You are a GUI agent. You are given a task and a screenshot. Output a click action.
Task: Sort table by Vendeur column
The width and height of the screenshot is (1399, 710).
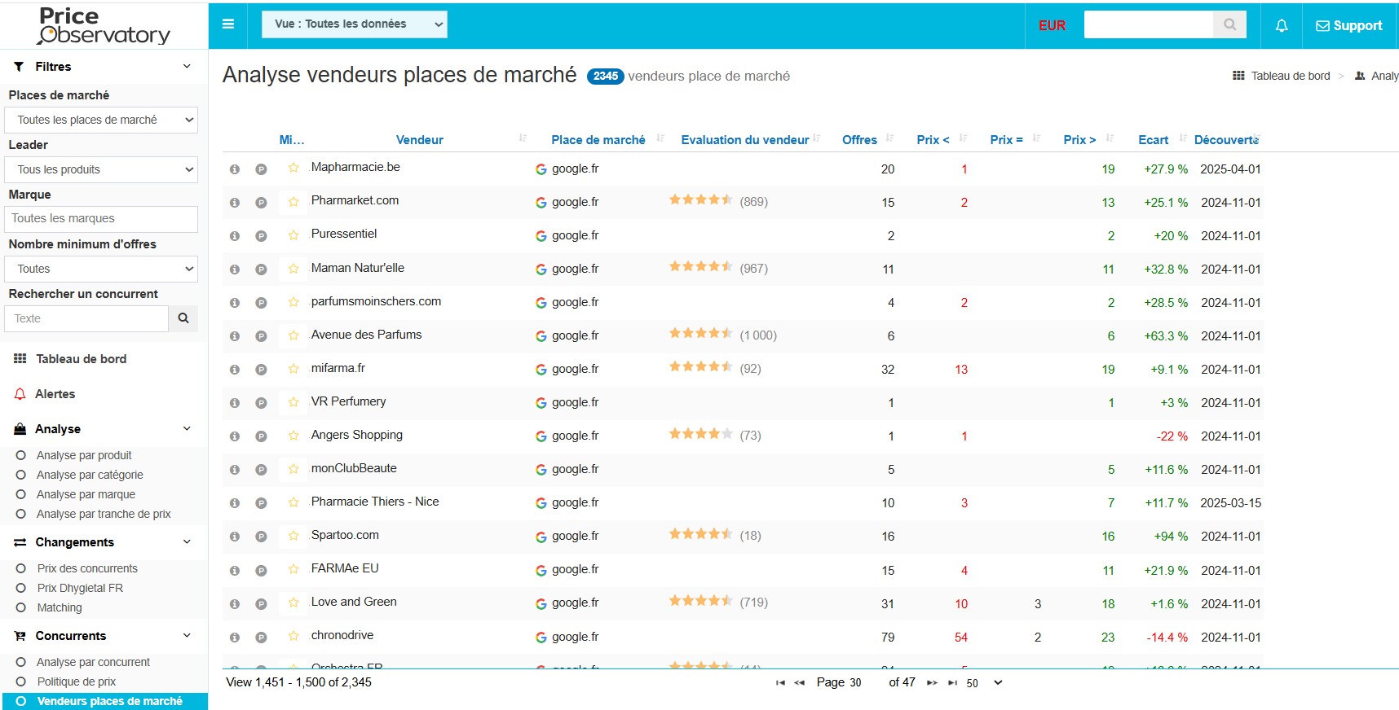coord(419,140)
